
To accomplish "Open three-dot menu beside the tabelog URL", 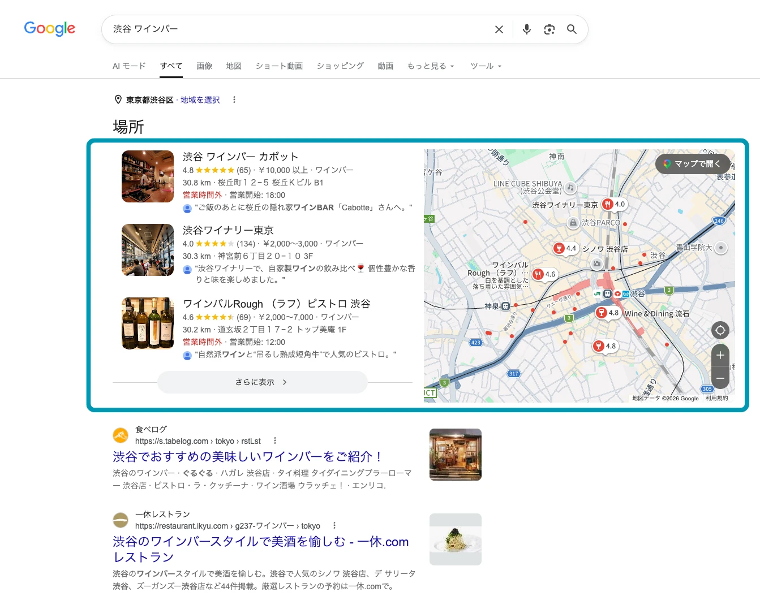I will click(275, 441).
